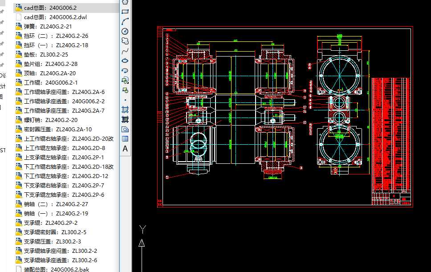Image resolution: width=431 pixels, height=272 pixels.
Task: Select file 'cad总图：240G006.2.dwl'
Action: 56,17
